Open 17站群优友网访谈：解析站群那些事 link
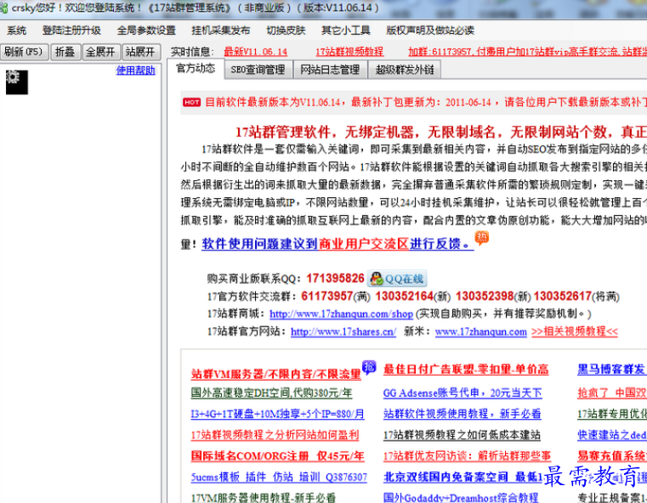This screenshot has width=647, height=503. [467, 456]
